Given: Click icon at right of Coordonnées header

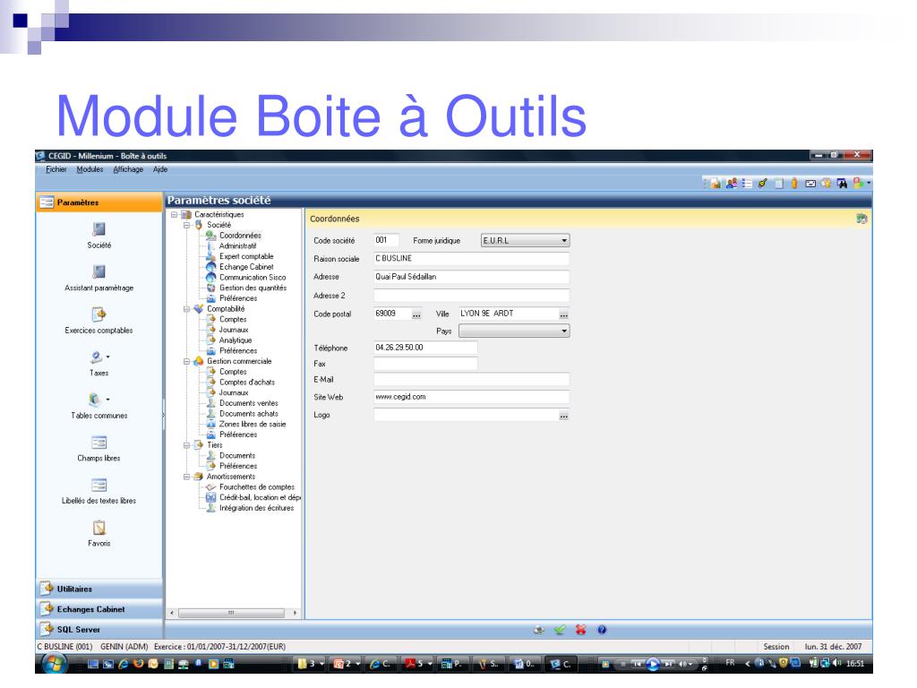Looking at the screenshot, I should tap(862, 219).
